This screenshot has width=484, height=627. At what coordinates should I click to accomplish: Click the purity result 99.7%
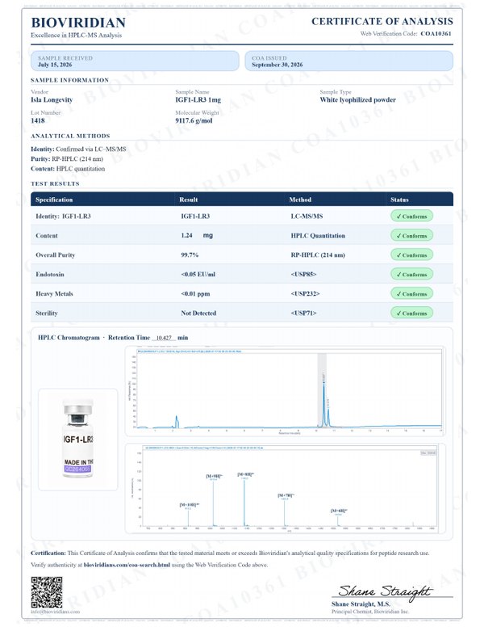pos(190,255)
